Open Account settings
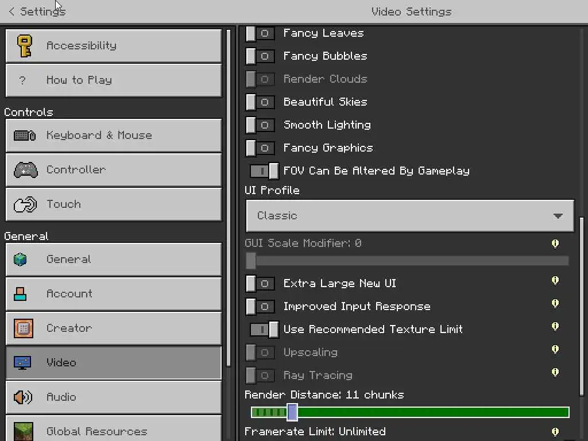The width and height of the screenshot is (588, 441). (114, 294)
